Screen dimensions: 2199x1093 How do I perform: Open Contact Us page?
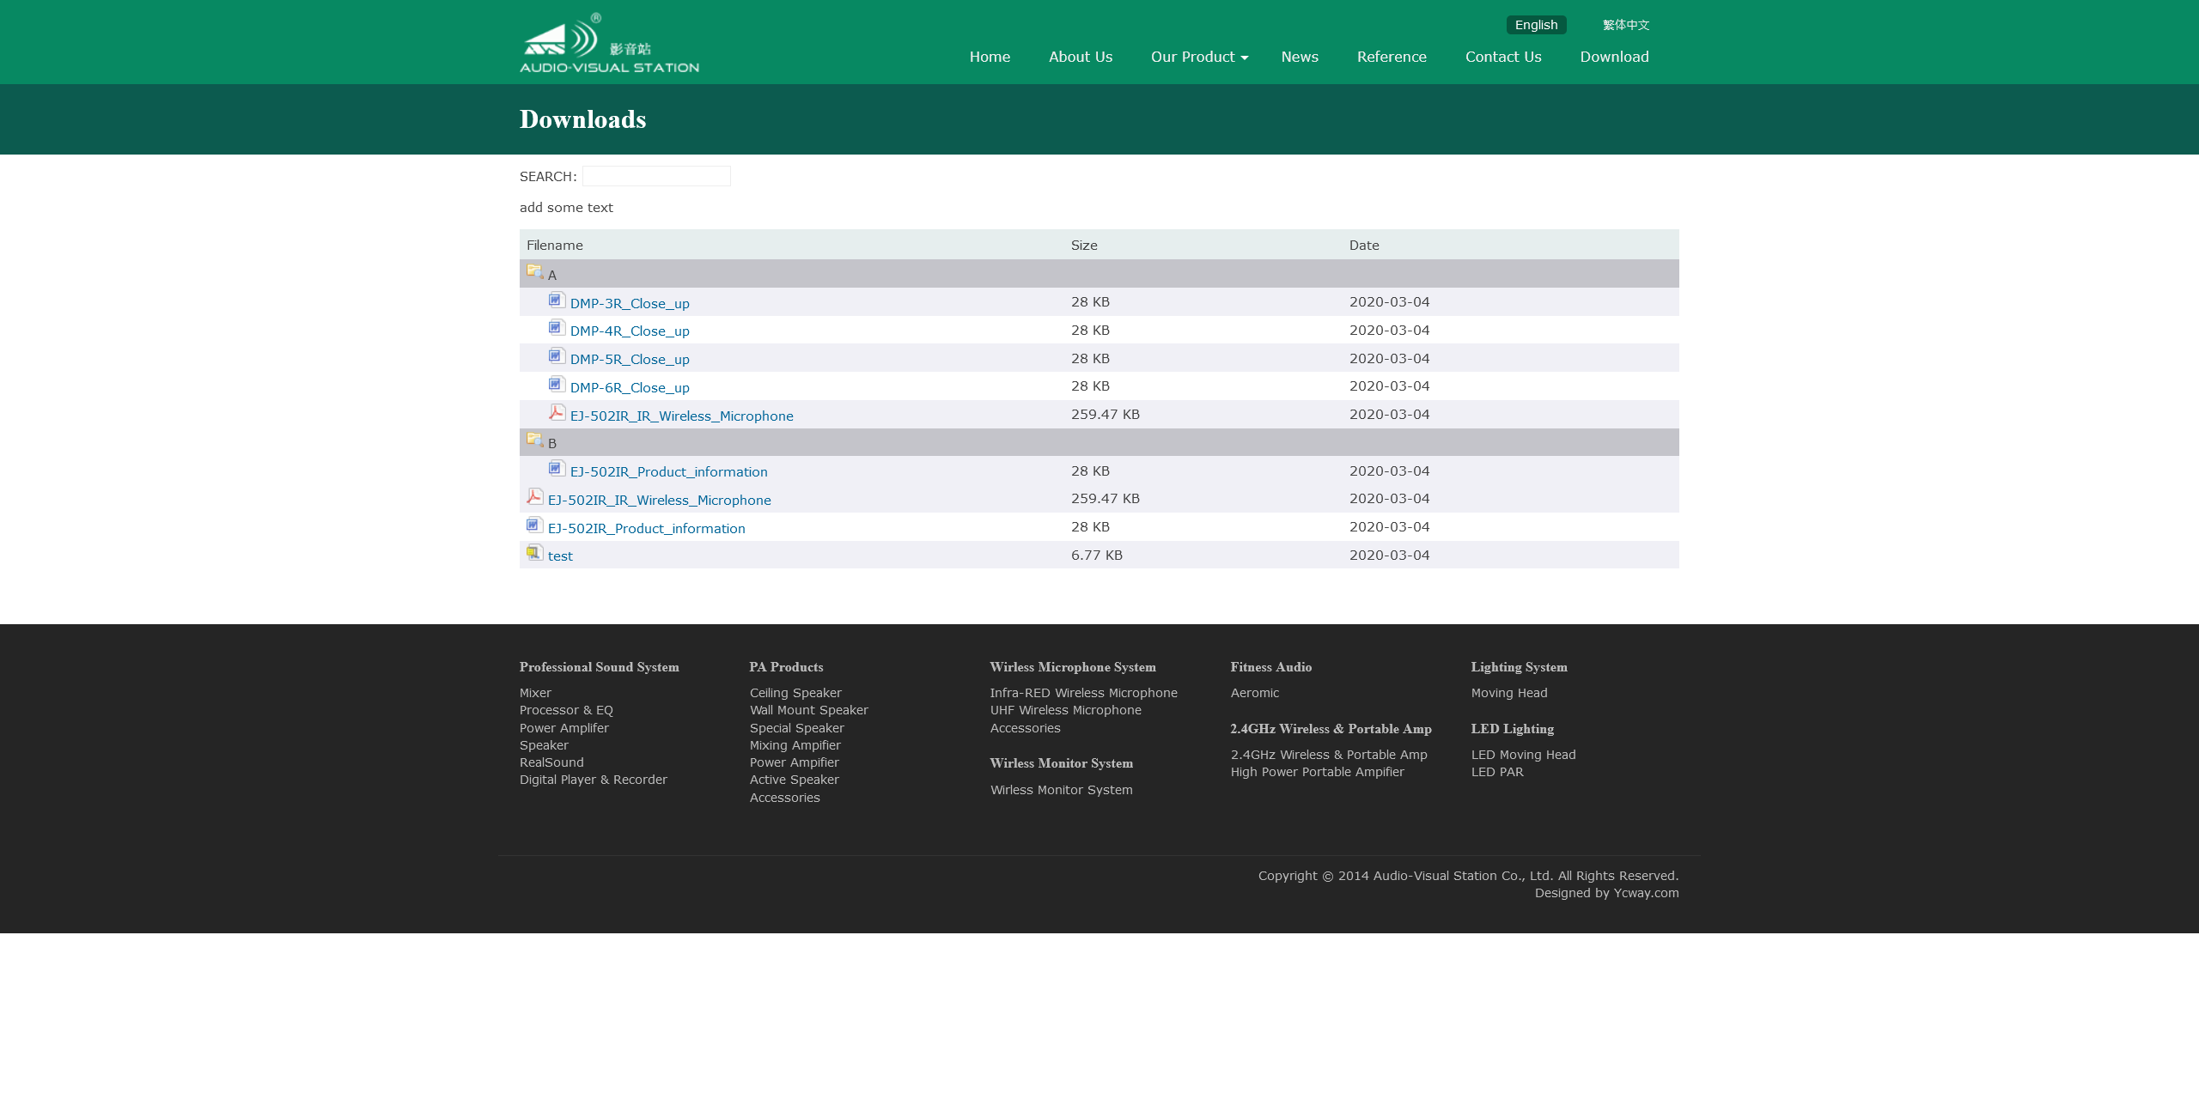(x=1503, y=57)
